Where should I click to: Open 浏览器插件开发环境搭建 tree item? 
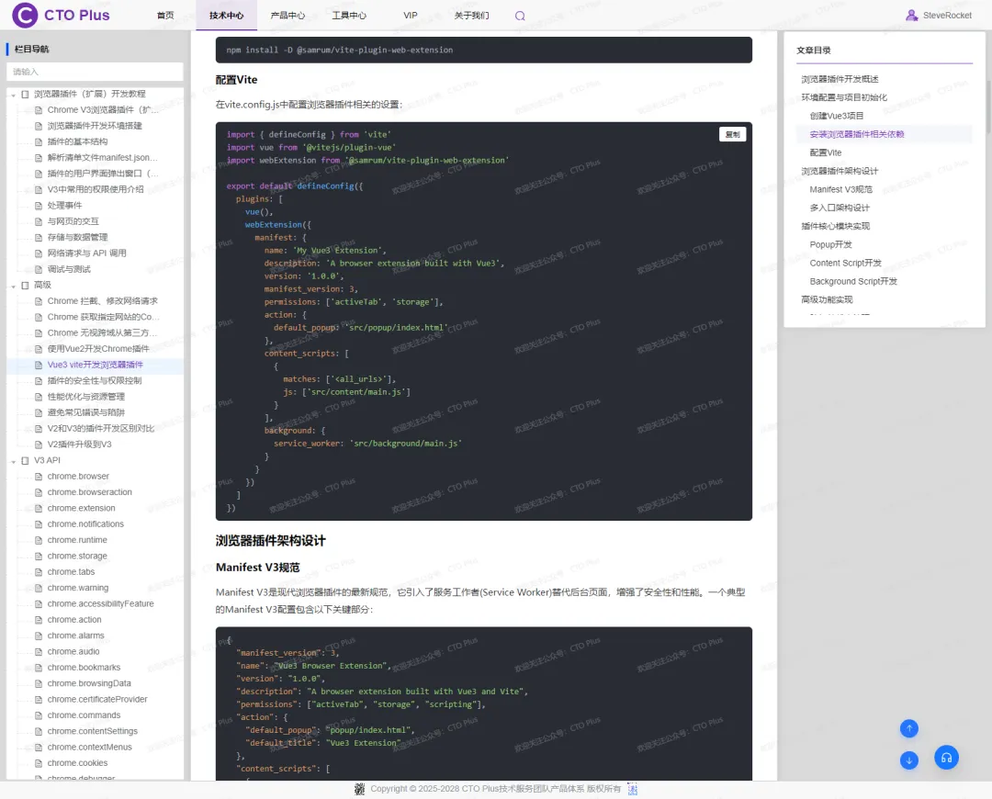(95, 126)
